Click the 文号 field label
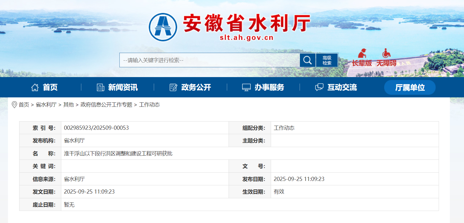The width and height of the screenshot is (464, 223). (254, 166)
